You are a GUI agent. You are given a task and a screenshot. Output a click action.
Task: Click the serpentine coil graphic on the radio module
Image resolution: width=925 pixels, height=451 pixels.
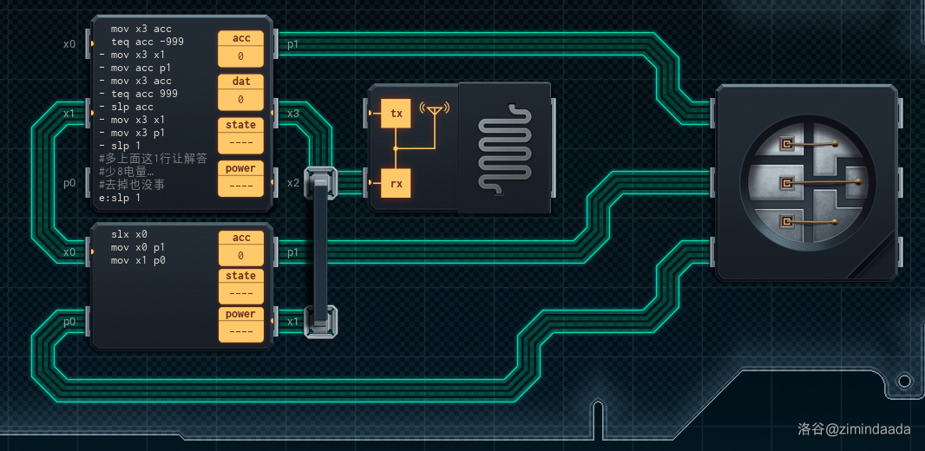(504, 147)
